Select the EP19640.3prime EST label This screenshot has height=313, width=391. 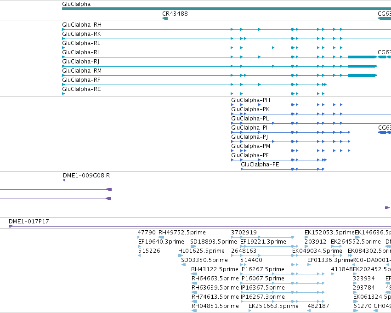pos(161,242)
